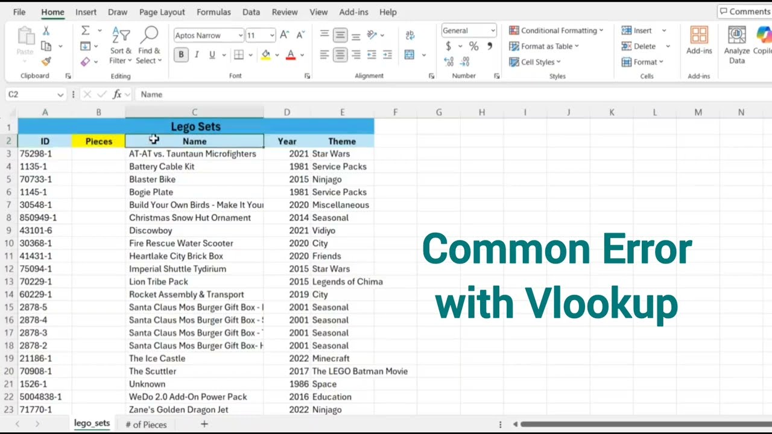This screenshot has width=772, height=434.
Task: Select column D header
Action: (x=286, y=112)
